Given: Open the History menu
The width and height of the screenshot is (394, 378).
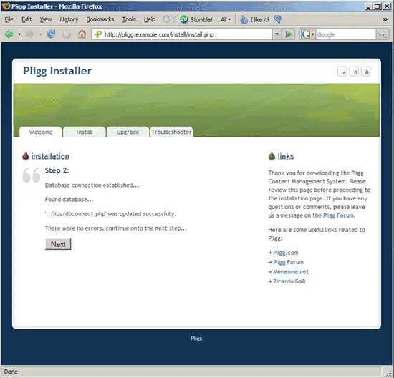Looking at the screenshot, I should pos(69,19).
